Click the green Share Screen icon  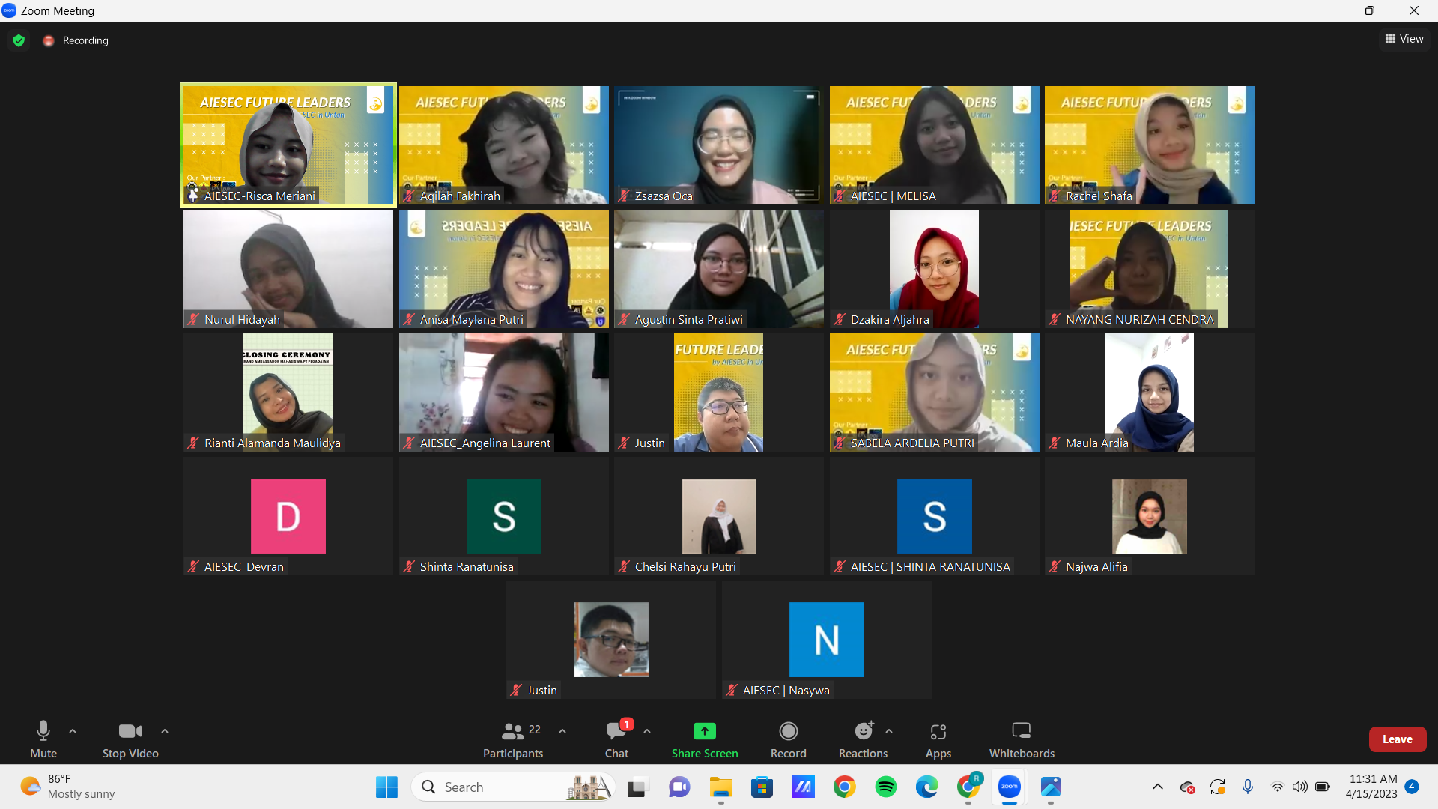click(704, 731)
